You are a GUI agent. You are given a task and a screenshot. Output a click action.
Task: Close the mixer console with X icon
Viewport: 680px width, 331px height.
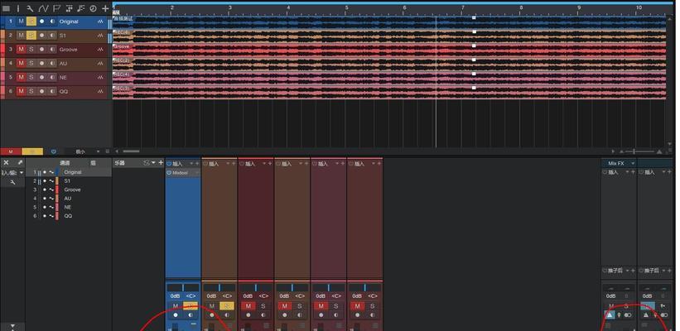[6, 162]
